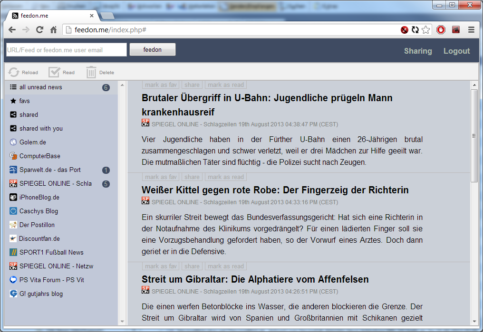
Task: Click the ComputerBase feed icon
Action: click(13, 156)
